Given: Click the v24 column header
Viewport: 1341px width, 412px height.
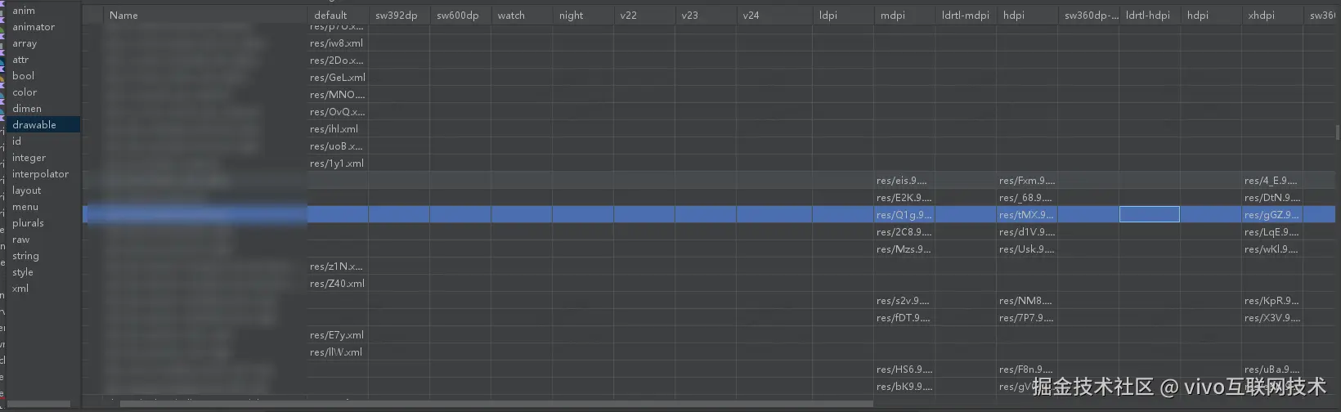Looking at the screenshot, I should pyautogui.click(x=774, y=15).
